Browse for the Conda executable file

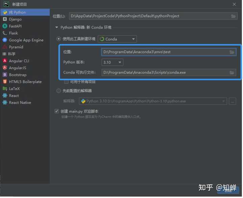tap(232, 72)
